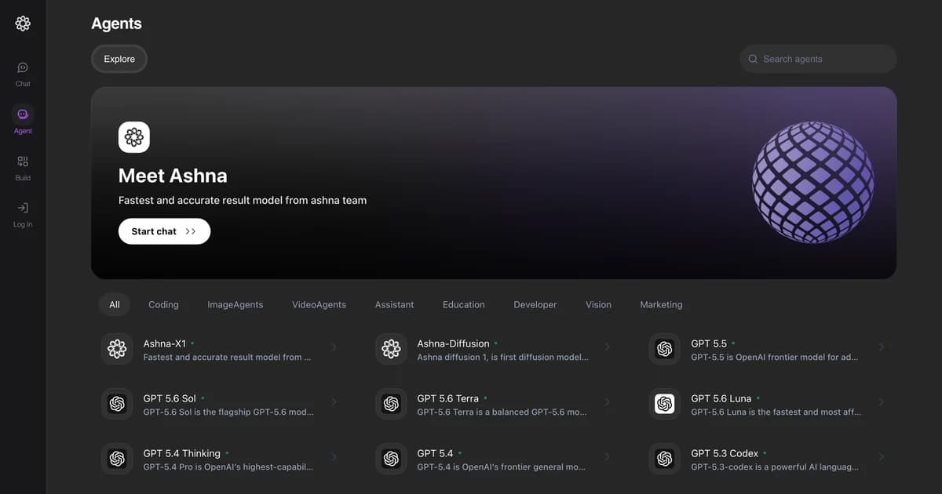Open chevron arrow for GPT 5.6 Luna
942x494 pixels.
pyautogui.click(x=882, y=401)
